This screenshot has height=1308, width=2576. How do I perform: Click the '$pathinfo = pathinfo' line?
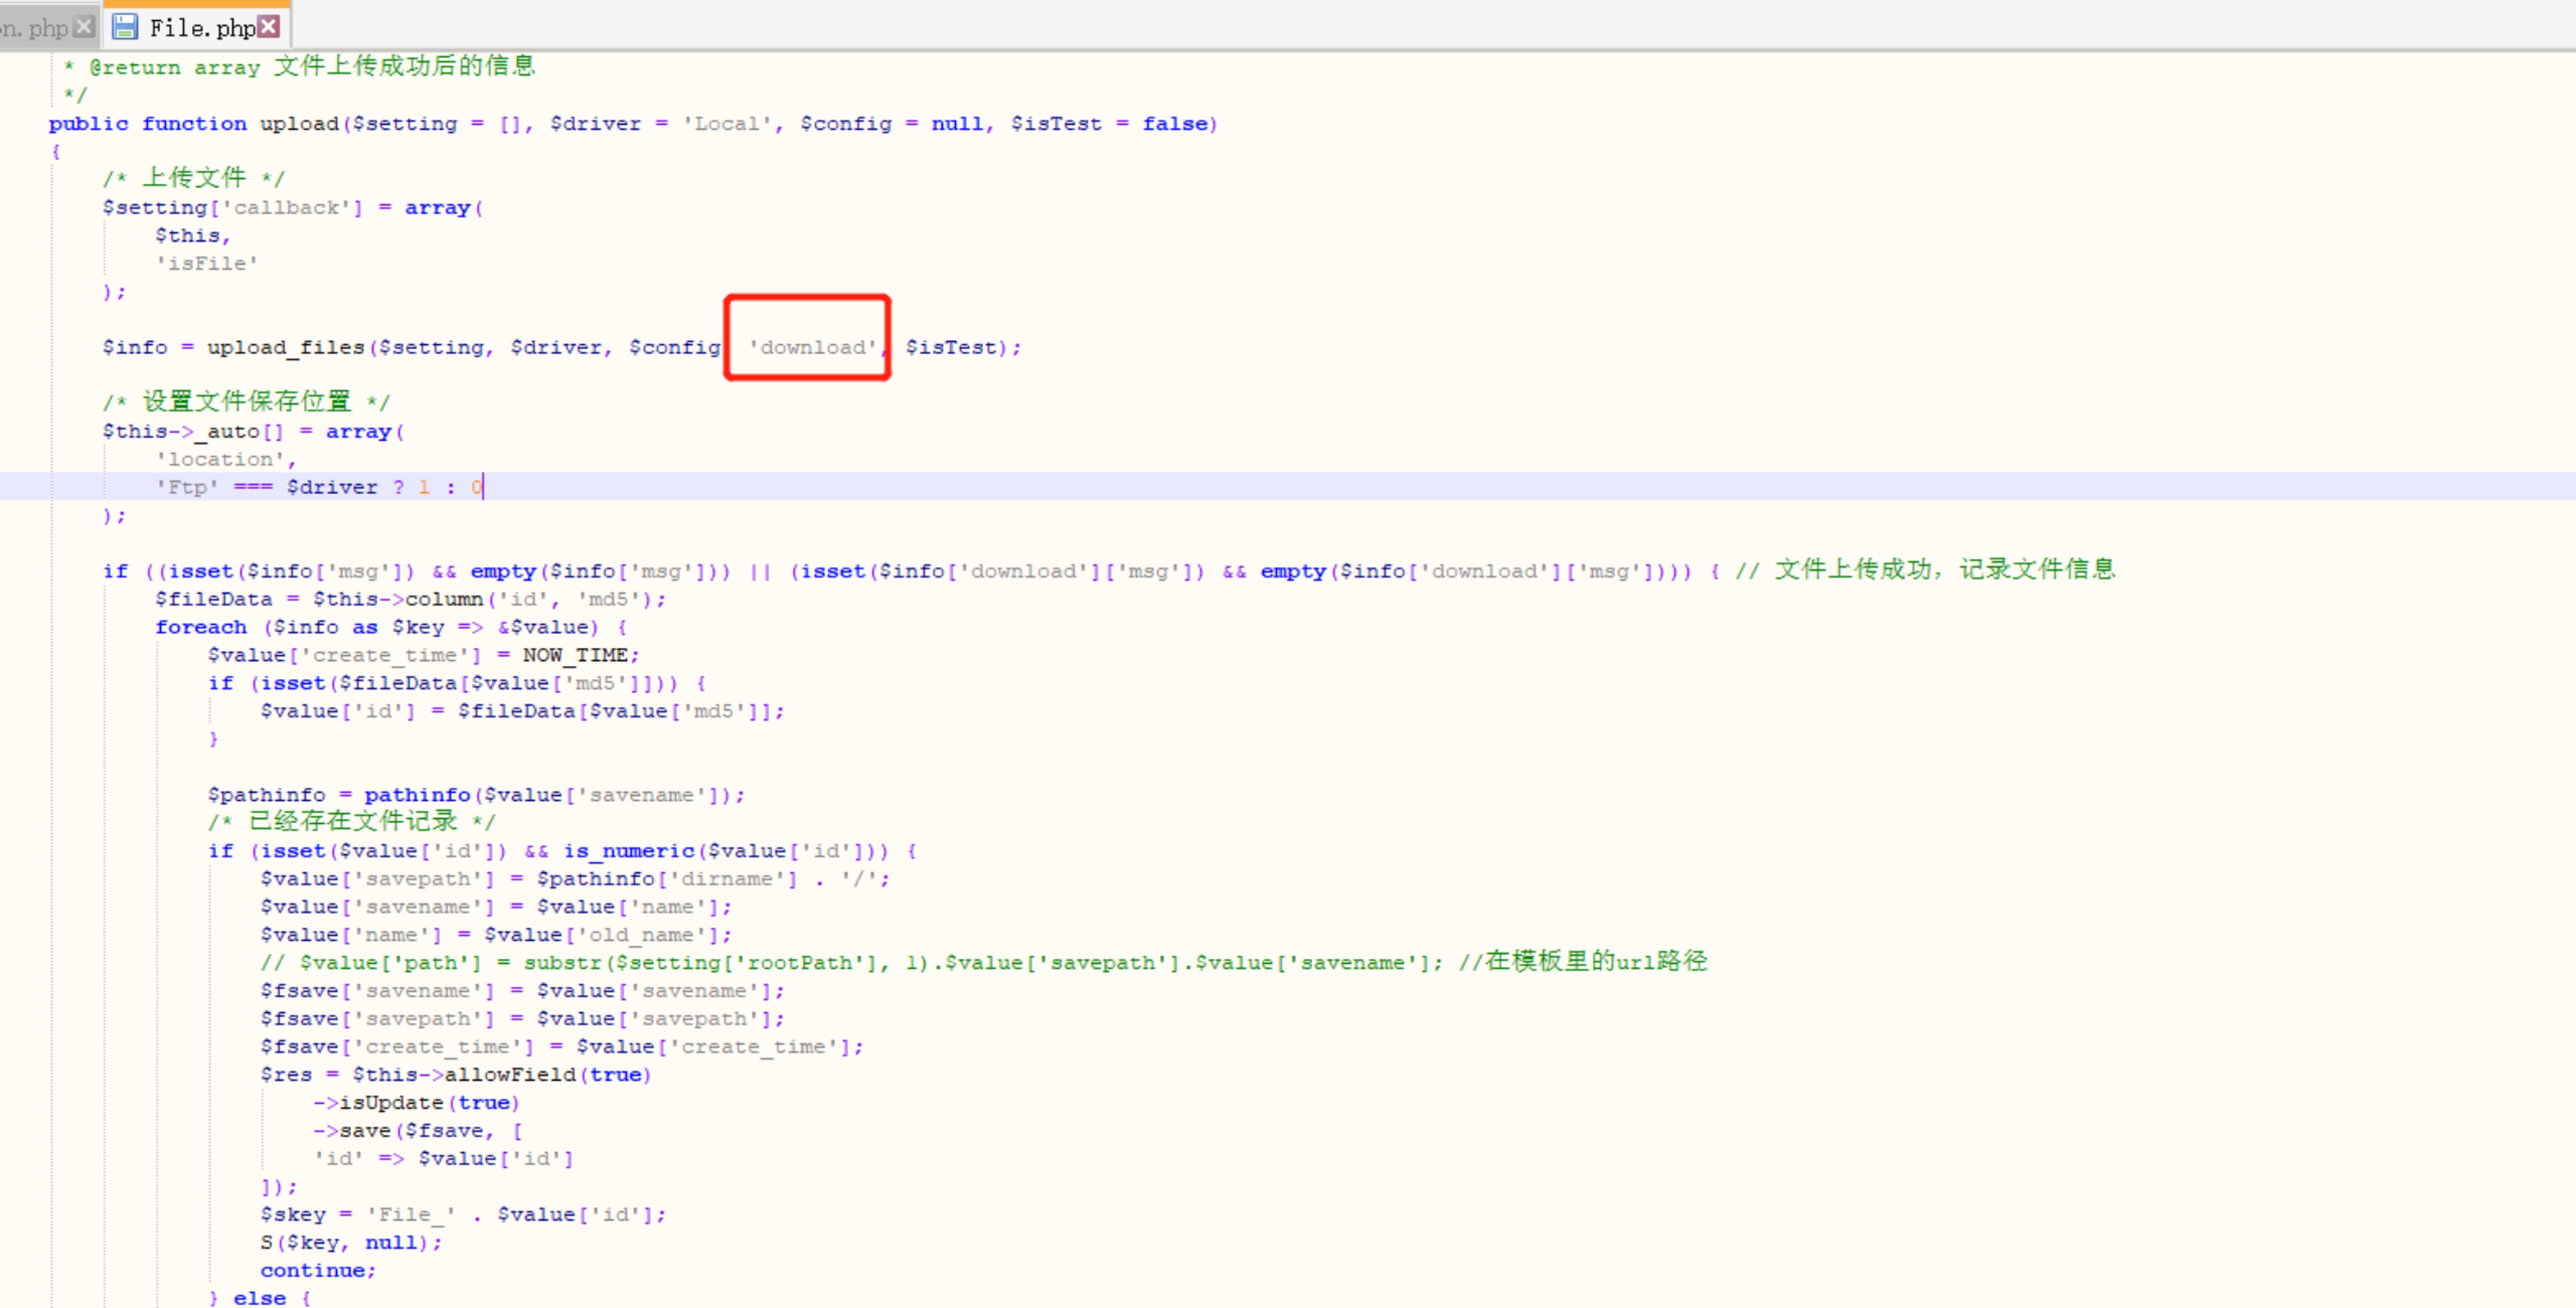476,796
